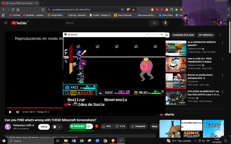The height and width of the screenshot is (144, 231).
Task: Select the ACT command icon in Deltarune
Action: pos(73,93)
